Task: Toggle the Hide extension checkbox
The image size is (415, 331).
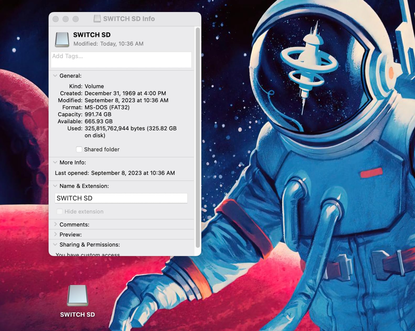Action: (x=60, y=211)
